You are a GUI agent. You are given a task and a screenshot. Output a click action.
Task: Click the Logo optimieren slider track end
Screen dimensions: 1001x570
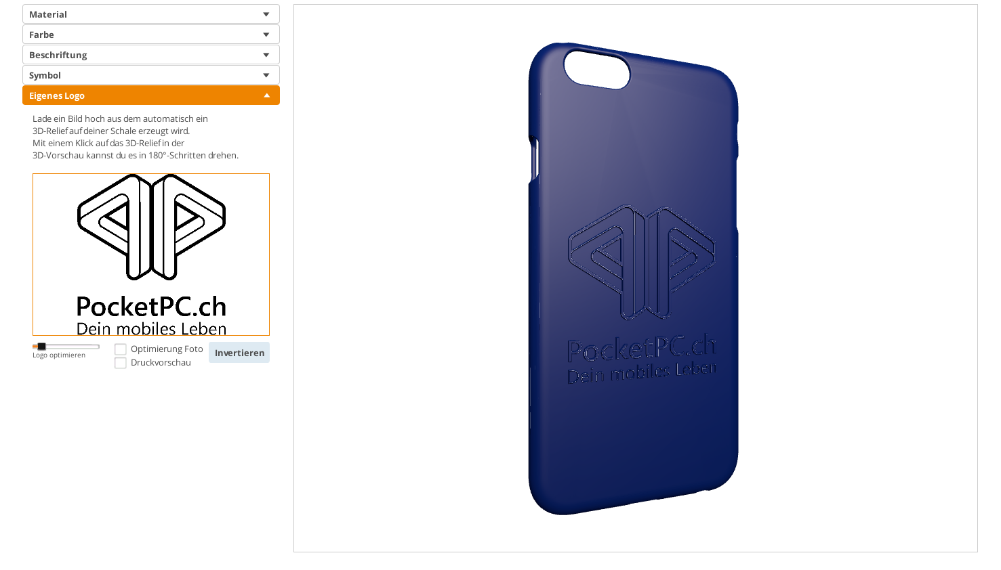click(x=97, y=347)
